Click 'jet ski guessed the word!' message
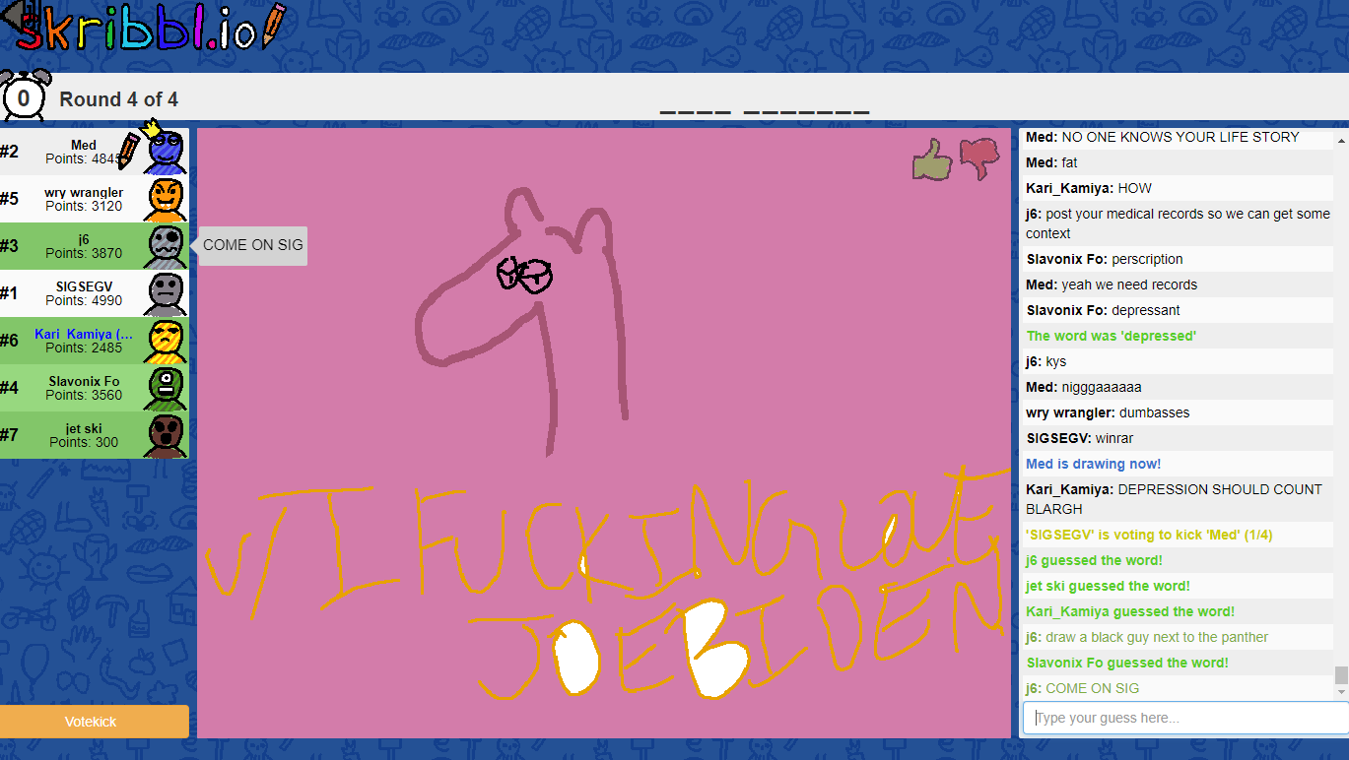The width and height of the screenshot is (1349, 760). pyautogui.click(x=1108, y=586)
